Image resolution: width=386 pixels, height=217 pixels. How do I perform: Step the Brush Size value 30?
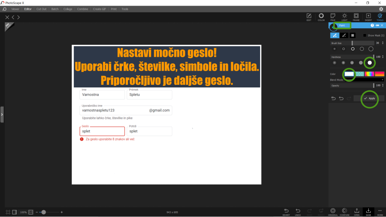pos(383,43)
